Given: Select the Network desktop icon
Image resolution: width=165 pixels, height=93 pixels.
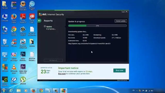Looking at the screenshot, I should click(x=5, y=30).
